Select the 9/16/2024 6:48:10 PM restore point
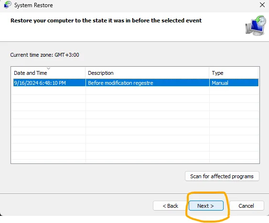 40,83
